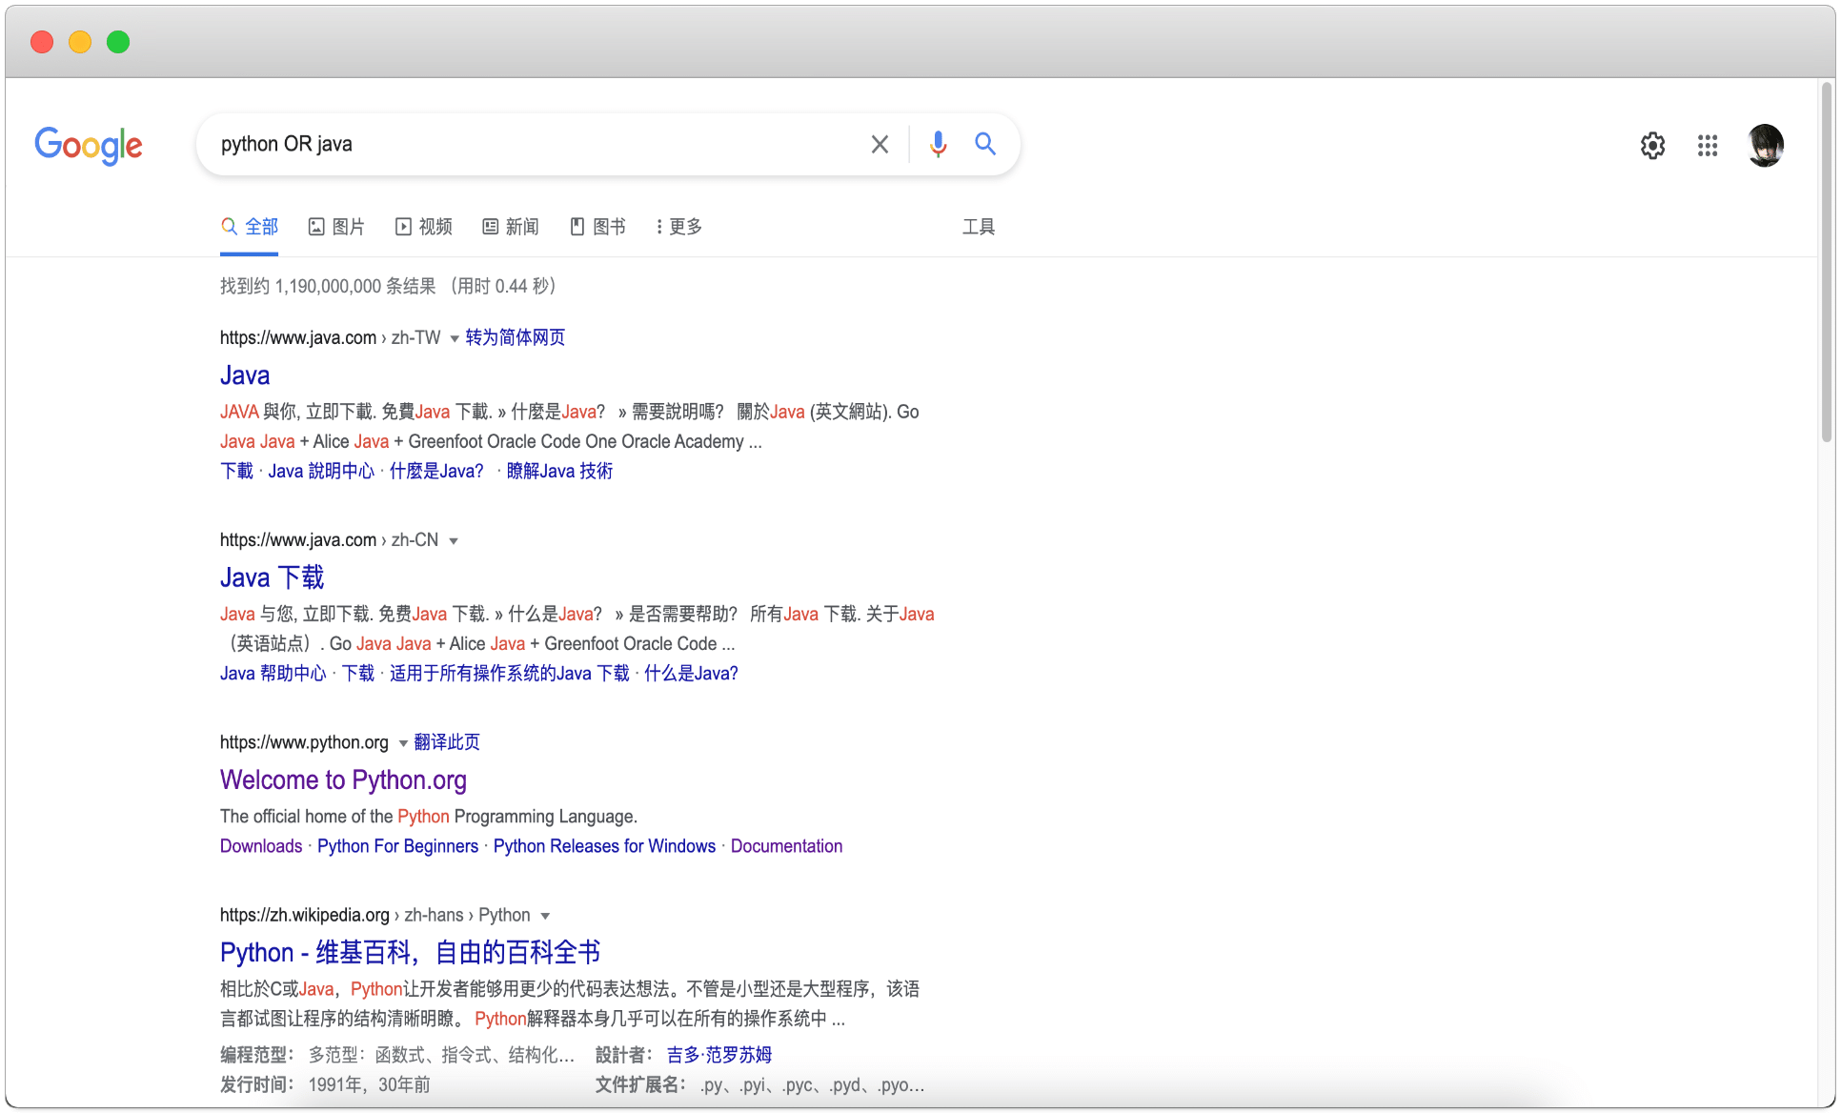Click the green window zoom button
This screenshot has height=1113, width=1841.
[x=118, y=42]
